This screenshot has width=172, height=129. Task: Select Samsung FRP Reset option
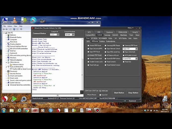coord(123,45)
